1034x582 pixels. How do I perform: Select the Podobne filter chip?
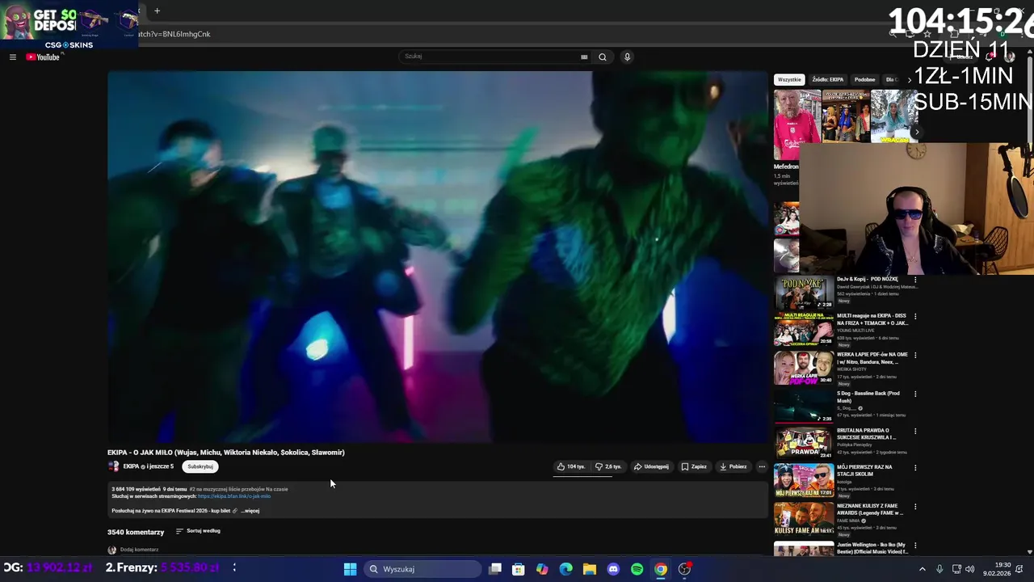point(865,80)
